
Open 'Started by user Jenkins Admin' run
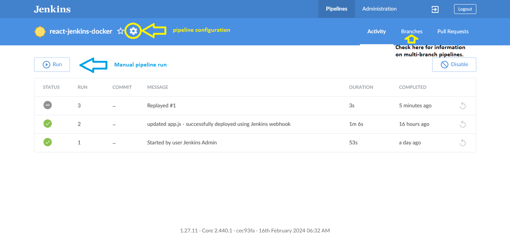point(182,142)
